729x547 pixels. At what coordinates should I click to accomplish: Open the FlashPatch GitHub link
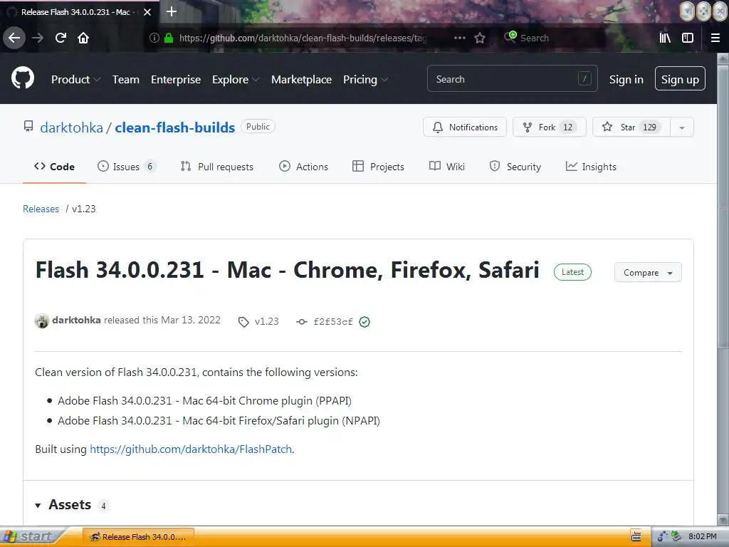(x=191, y=449)
